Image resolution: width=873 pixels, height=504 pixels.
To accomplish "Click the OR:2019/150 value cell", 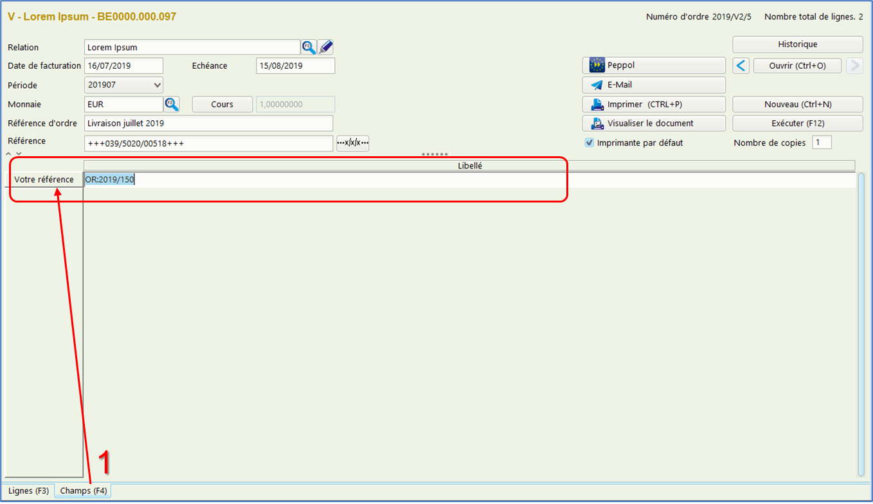I will coord(469,180).
